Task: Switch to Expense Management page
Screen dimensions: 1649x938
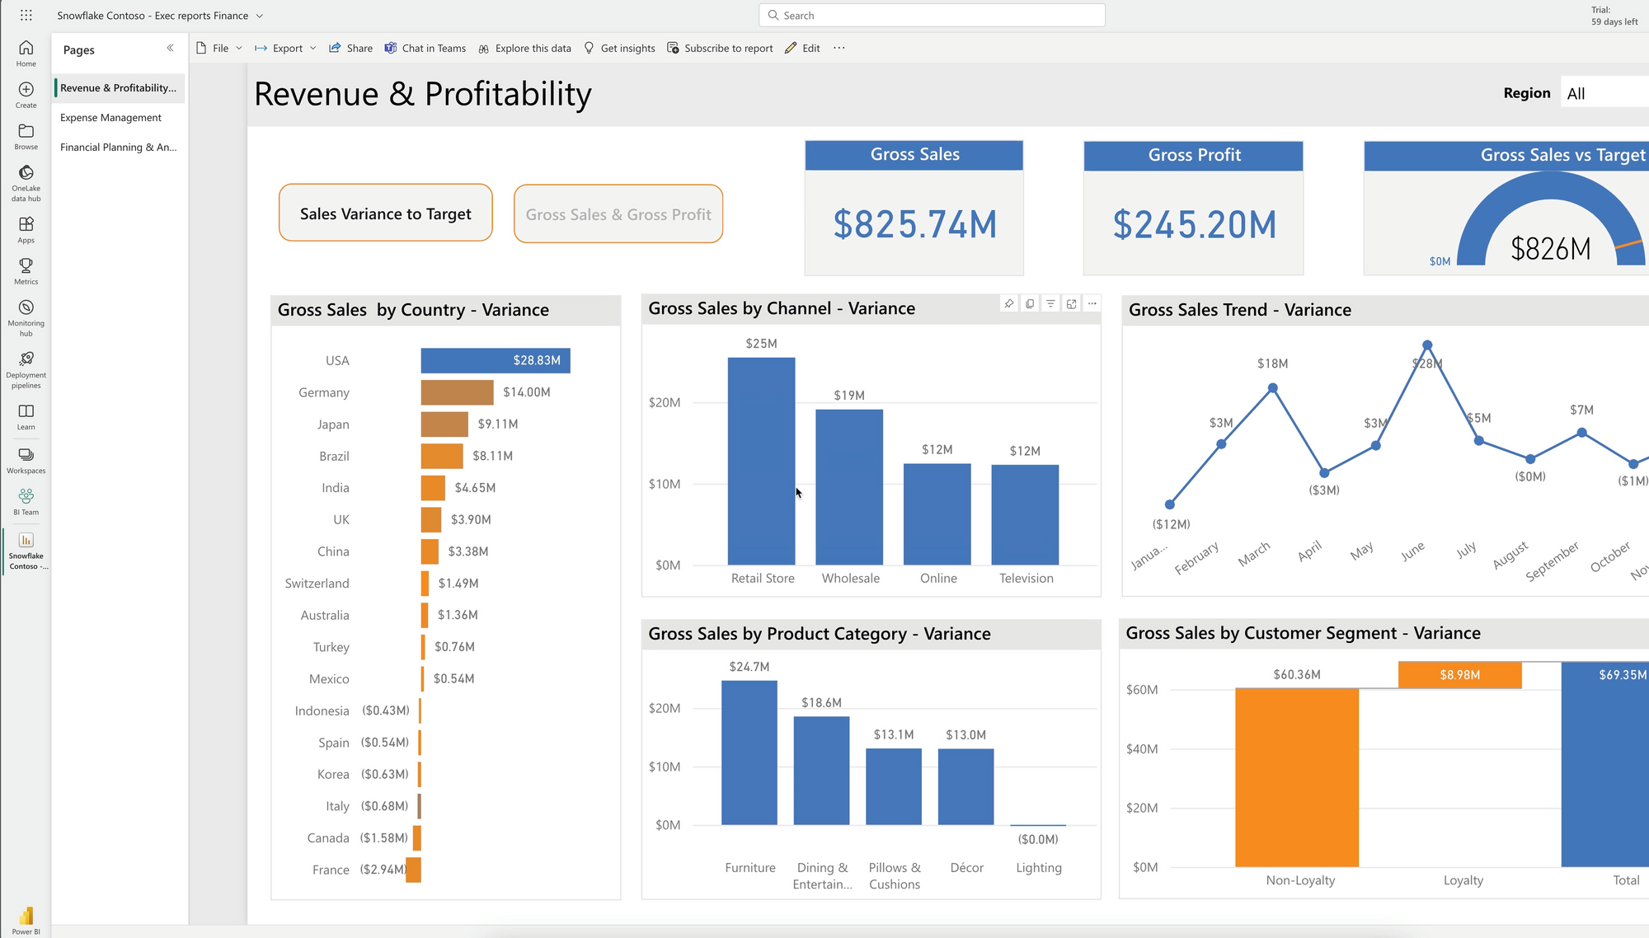Action: click(x=110, y=118)
